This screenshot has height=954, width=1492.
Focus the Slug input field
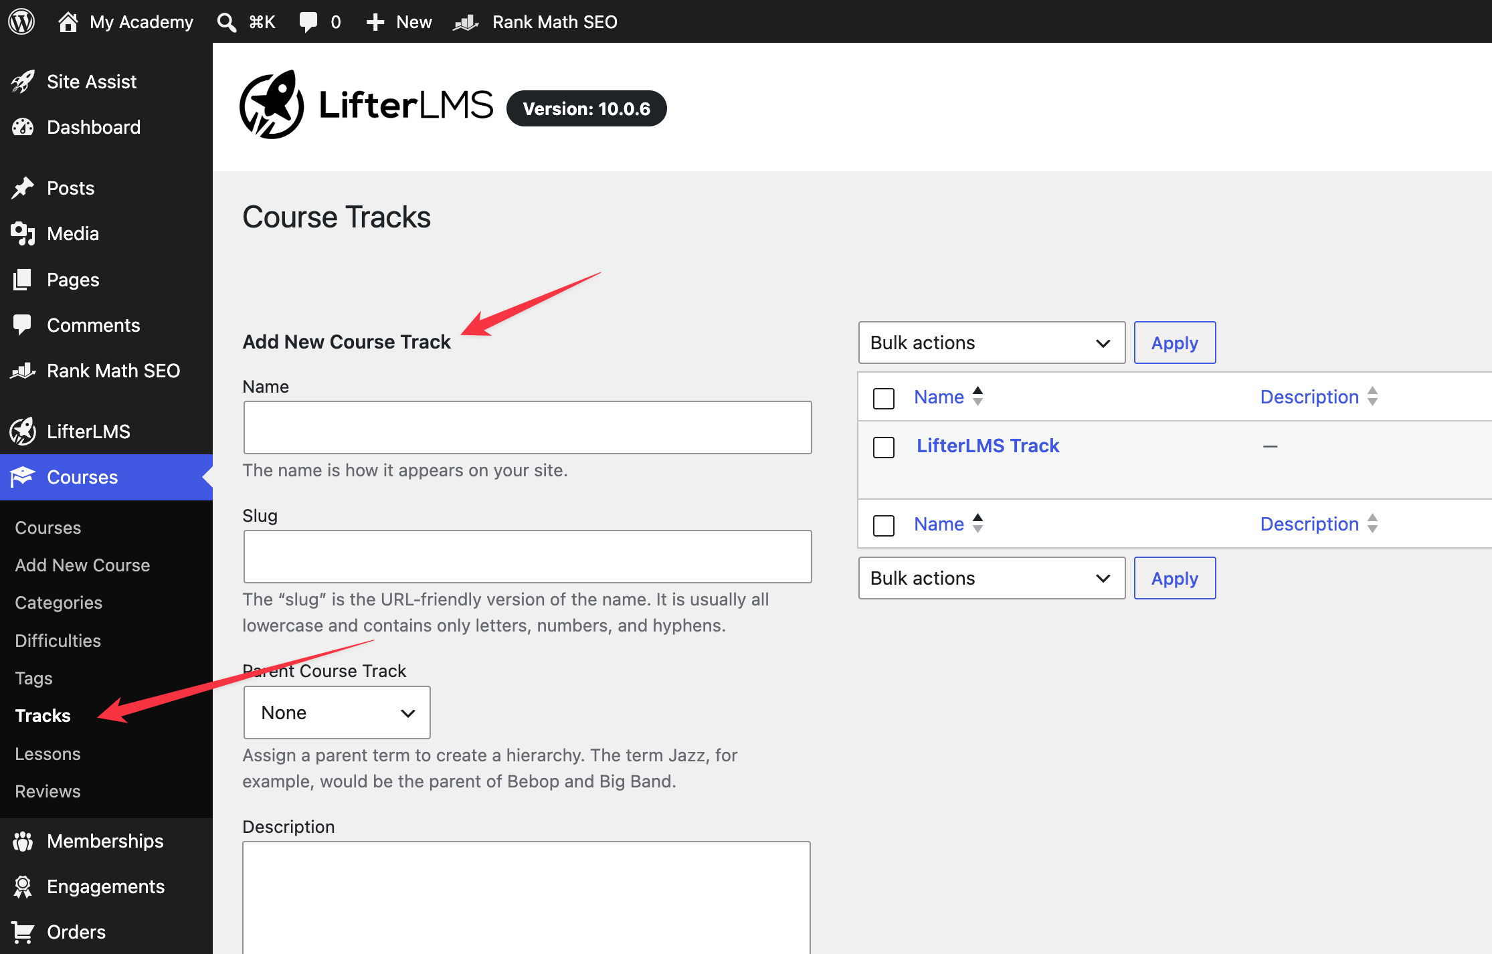[x=527, y=557]
